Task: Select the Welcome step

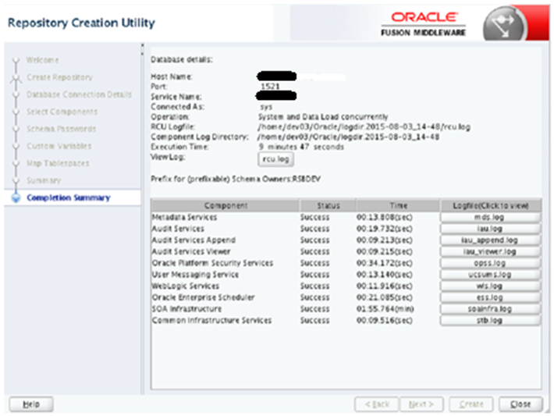Action: point(42,60)
